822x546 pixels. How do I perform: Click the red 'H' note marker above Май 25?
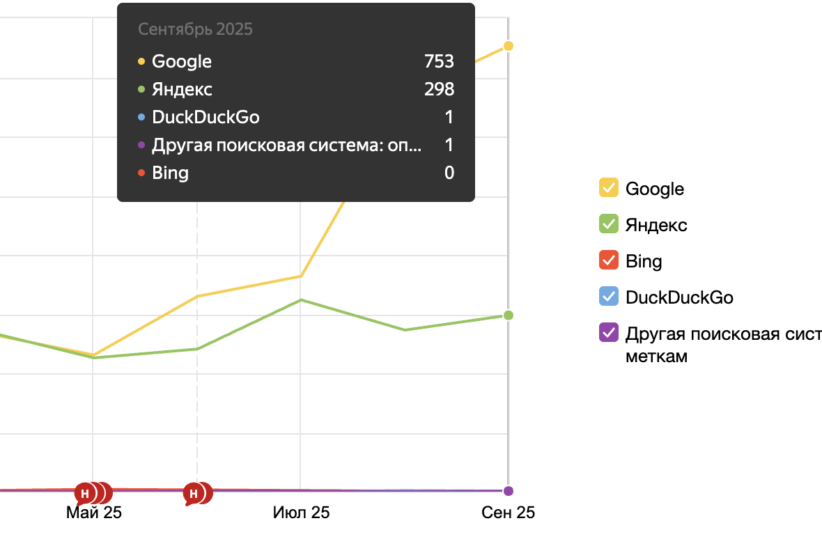click(x=85, y=493)
